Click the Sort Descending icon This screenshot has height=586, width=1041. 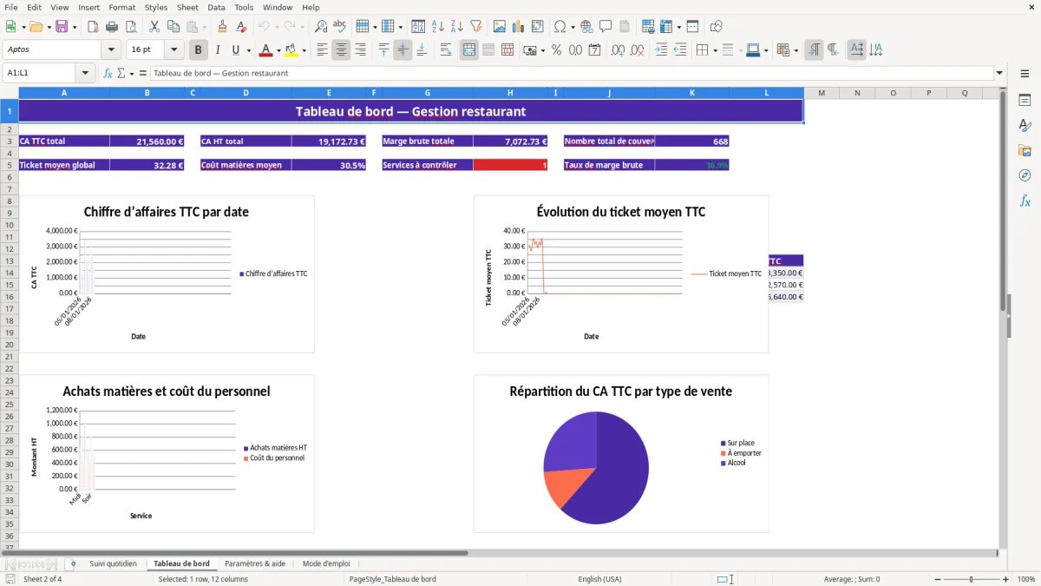[x=457, y=27]
